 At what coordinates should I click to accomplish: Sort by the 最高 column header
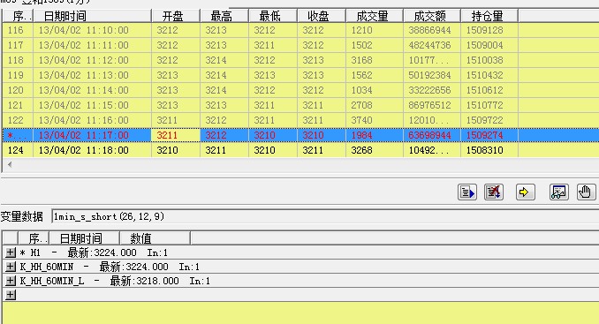click(224, 16)
